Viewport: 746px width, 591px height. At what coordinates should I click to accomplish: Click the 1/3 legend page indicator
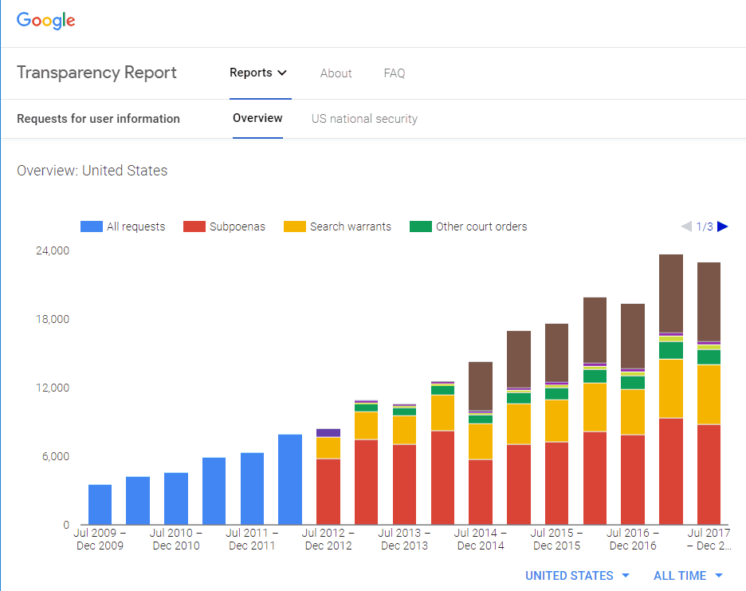point(705,227)
